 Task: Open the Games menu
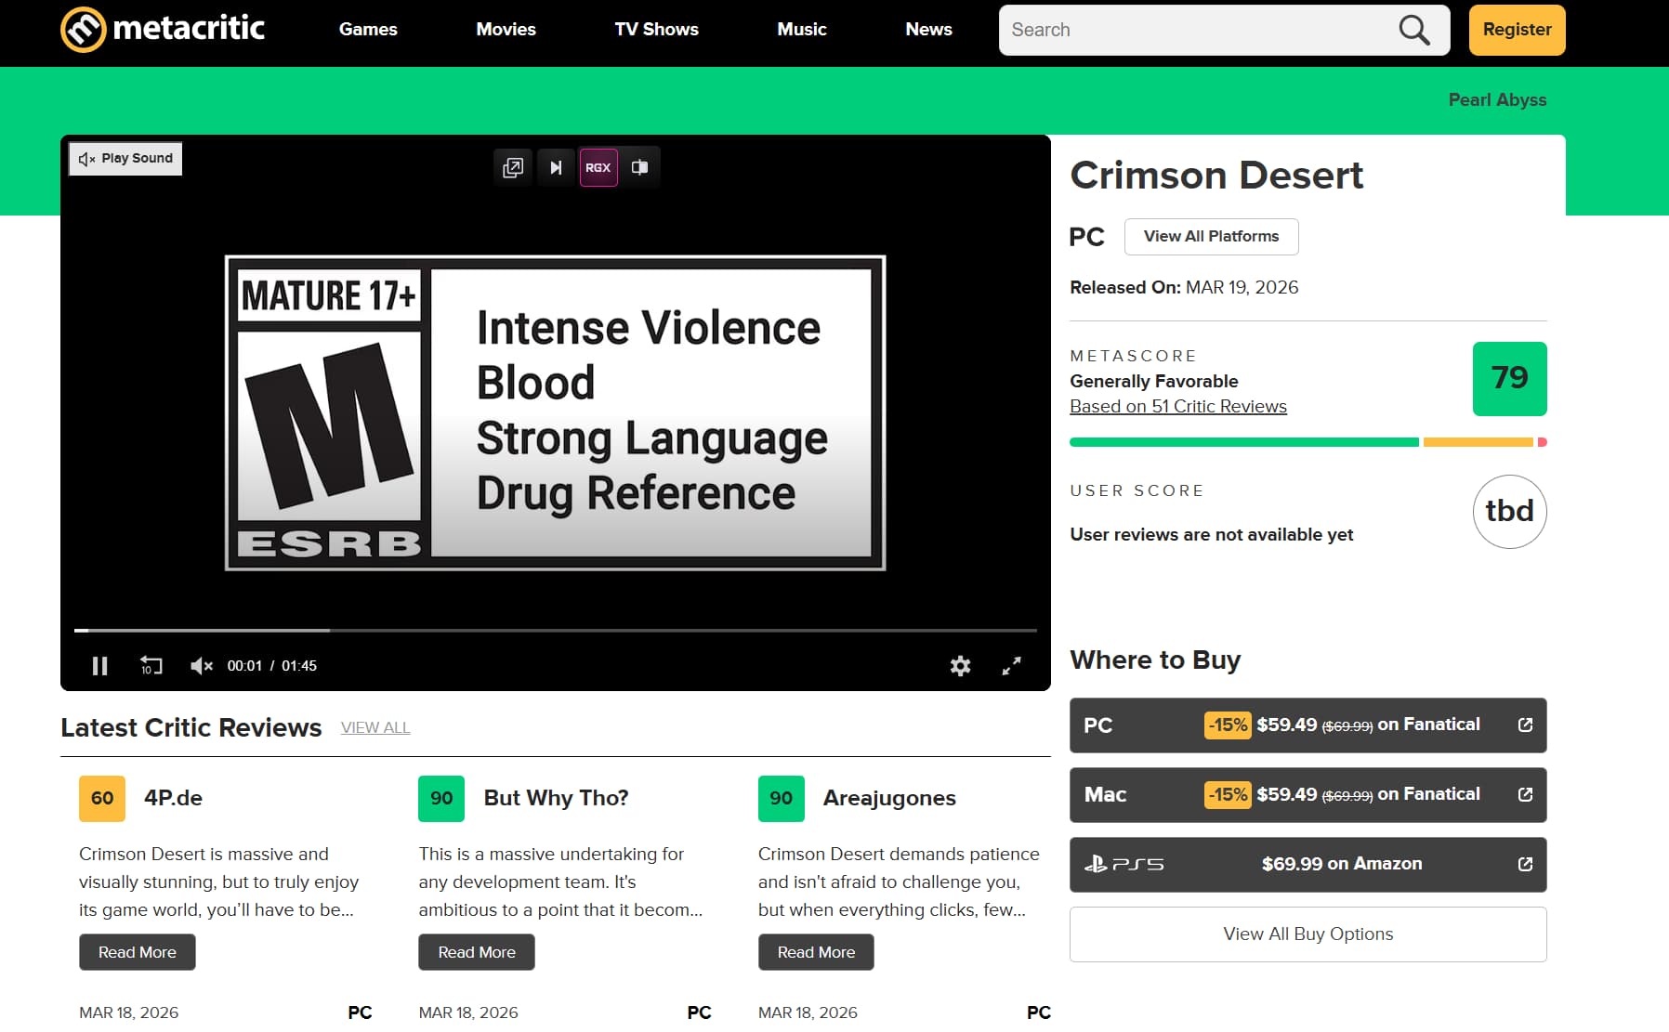(x=368, y=30)
